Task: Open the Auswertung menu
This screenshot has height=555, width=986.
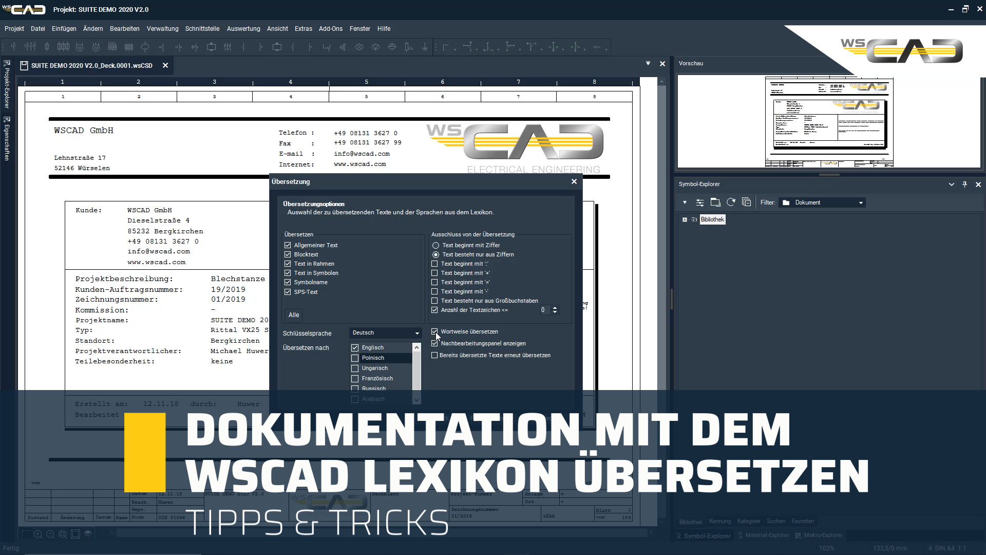Action: click(x=243, y=29)
